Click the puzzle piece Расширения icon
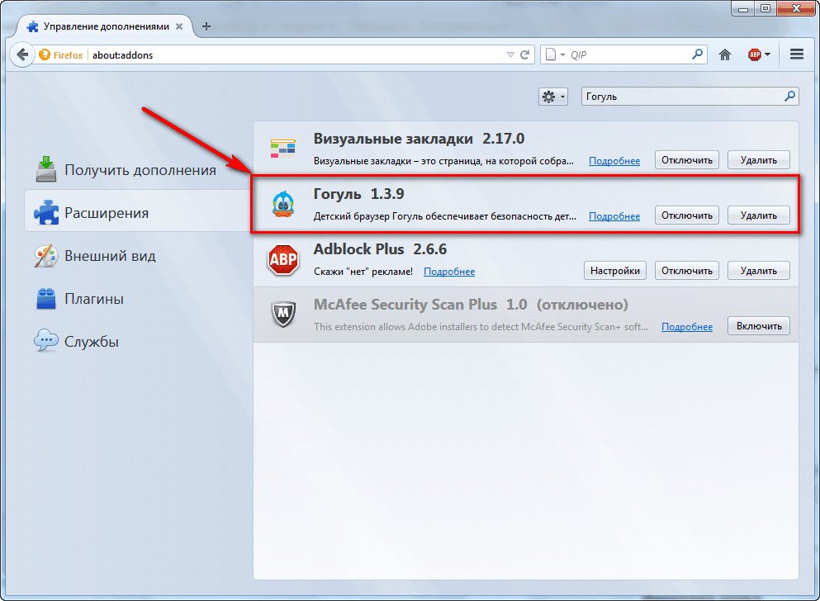 coord(46,212)
